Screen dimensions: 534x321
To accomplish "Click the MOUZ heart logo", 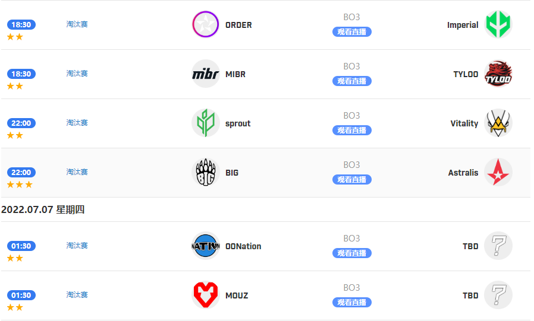I will [205, 295].
